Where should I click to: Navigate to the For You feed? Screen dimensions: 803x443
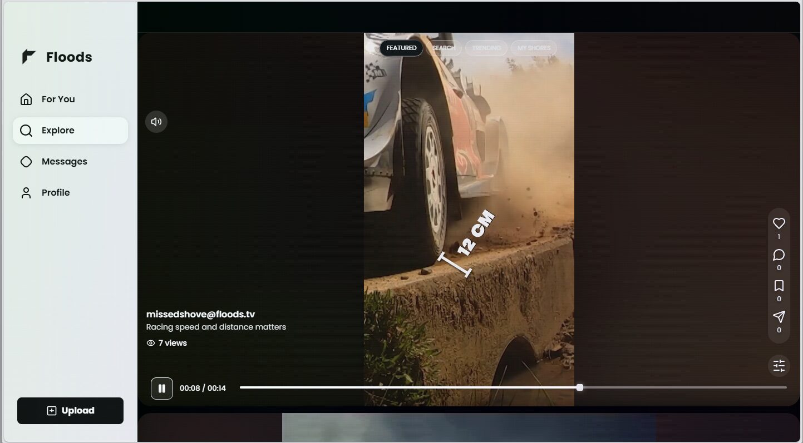[x=58, y=99]
